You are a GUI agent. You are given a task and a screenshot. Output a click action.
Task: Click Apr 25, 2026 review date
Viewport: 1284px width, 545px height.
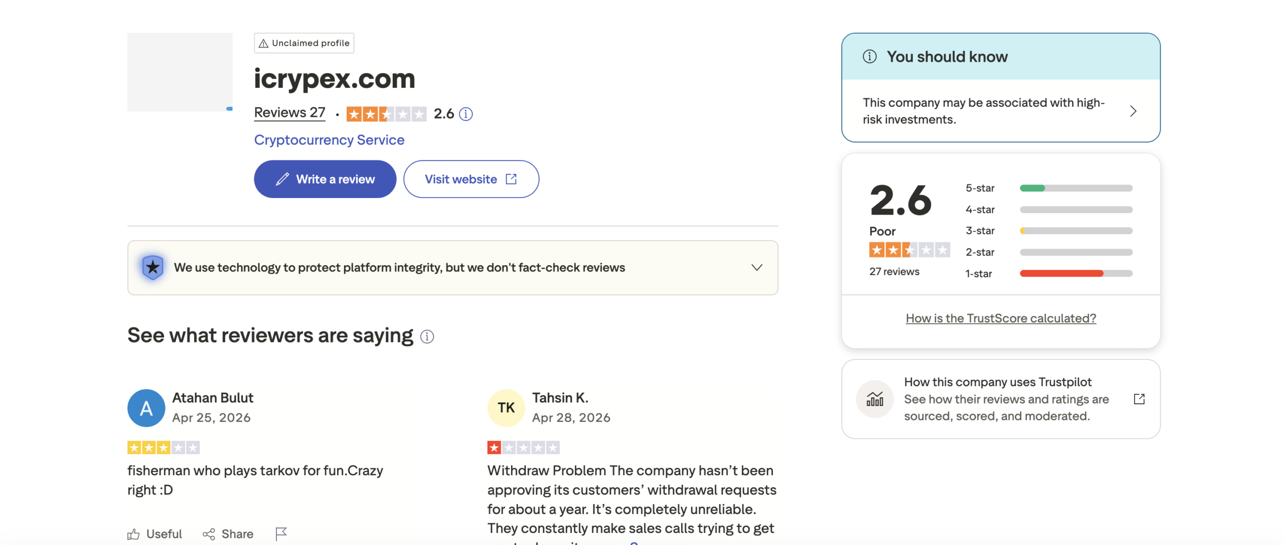click(211, 418)
